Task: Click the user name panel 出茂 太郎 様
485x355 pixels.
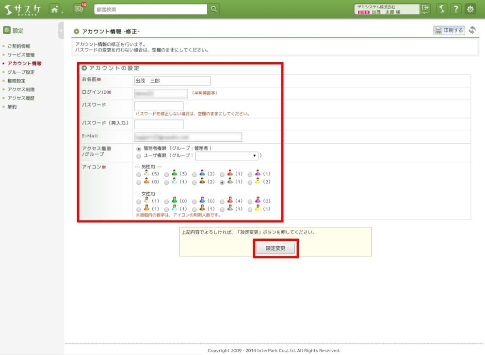Action: point(387,9)
